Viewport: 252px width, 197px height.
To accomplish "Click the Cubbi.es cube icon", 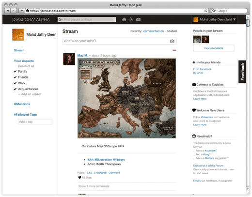I will [194, 84].
